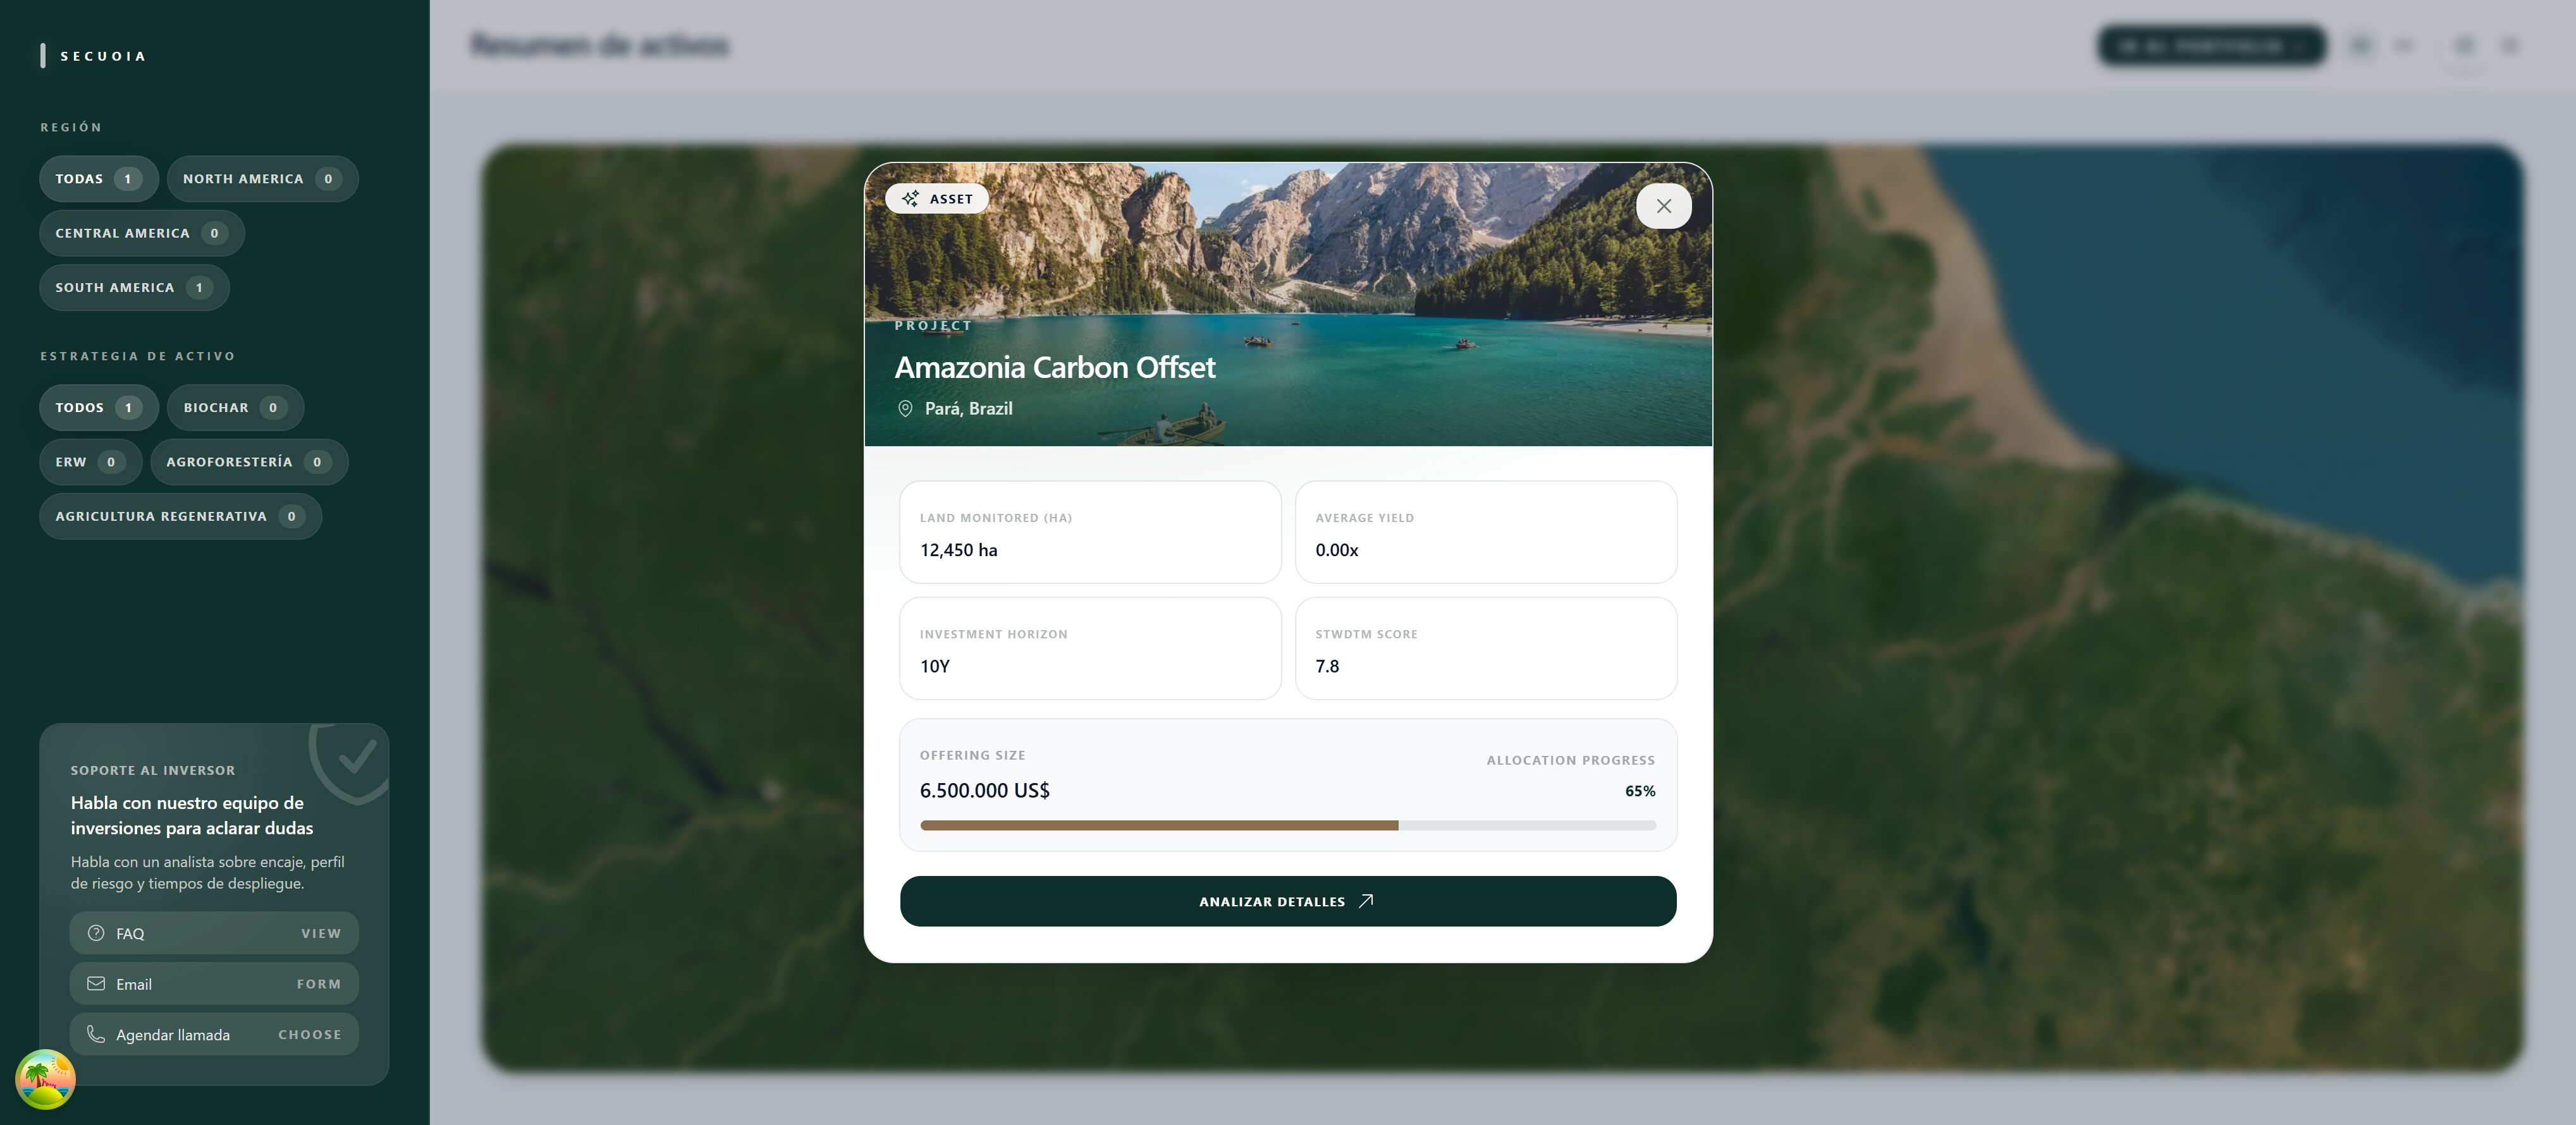Click the arrow icon in Analizar Detalles
Screen dimensions: 2576x1125
(x=1366, y=901)
